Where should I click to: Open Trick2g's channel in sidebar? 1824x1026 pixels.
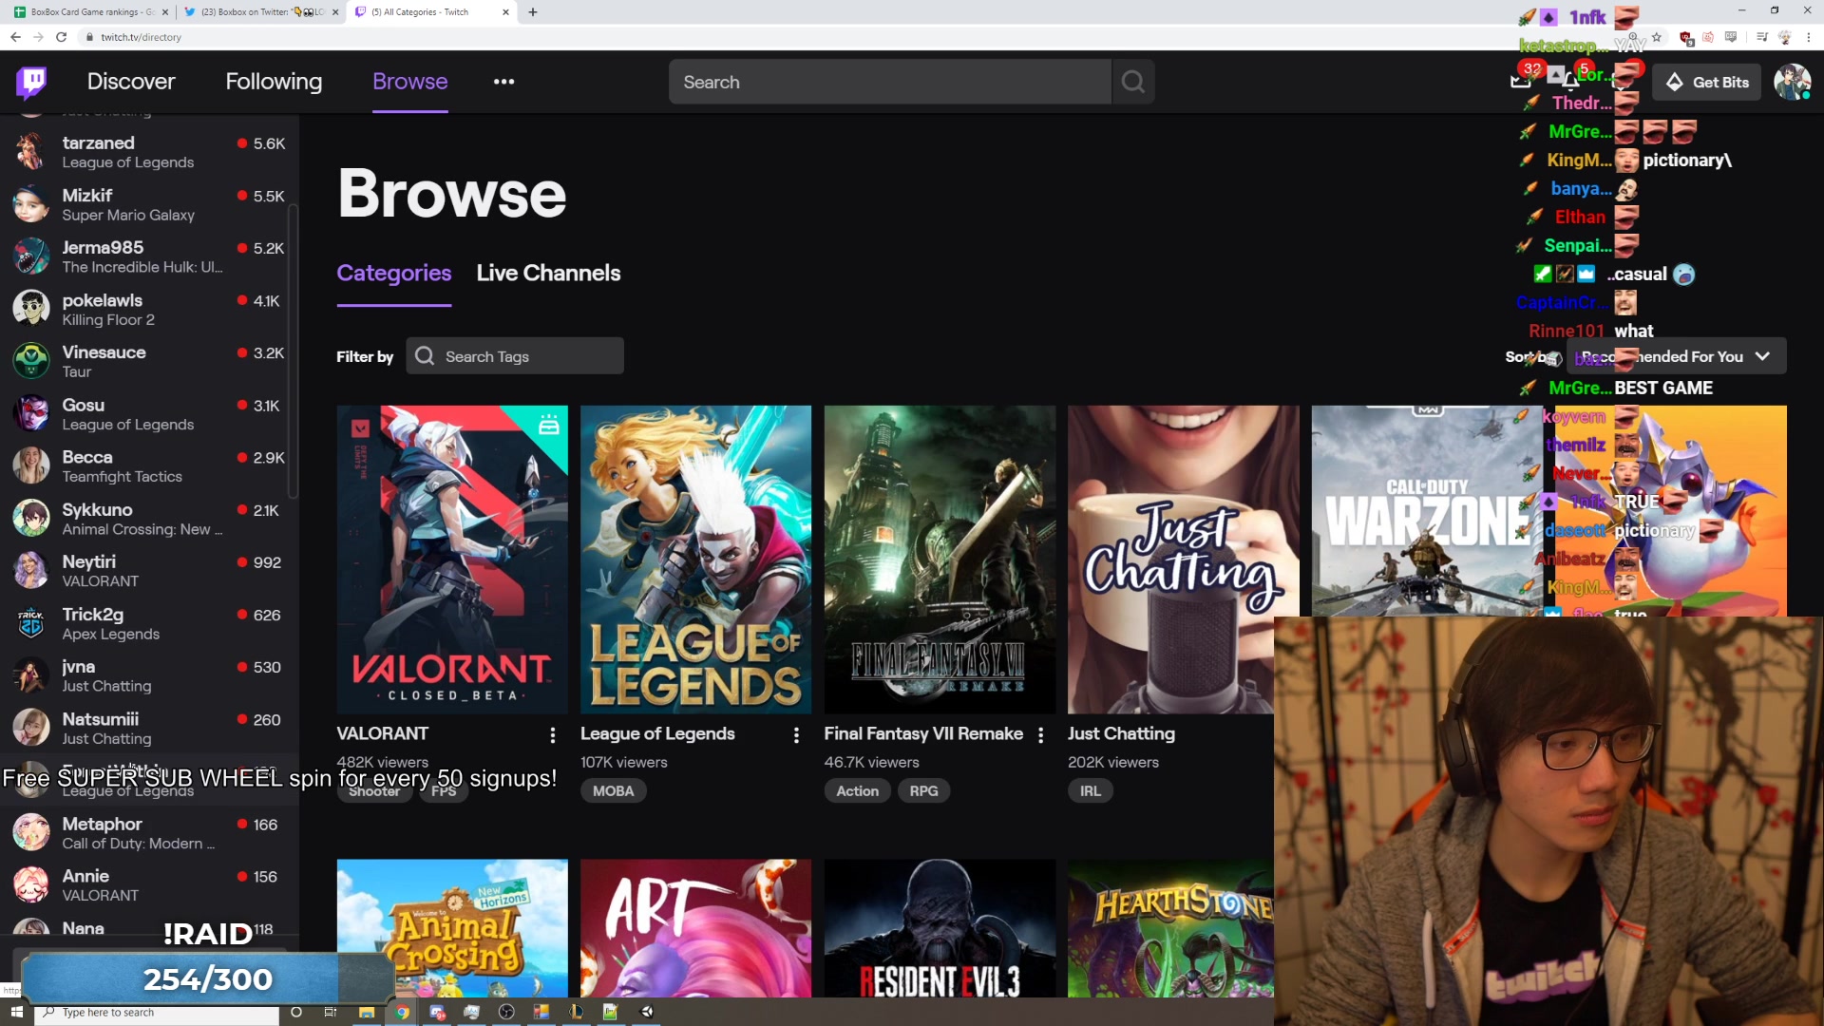[148, 624]
